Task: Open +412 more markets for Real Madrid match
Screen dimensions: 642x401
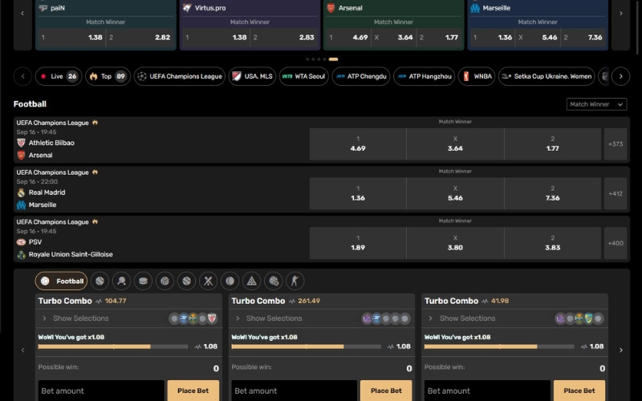Action: point(616,193)
